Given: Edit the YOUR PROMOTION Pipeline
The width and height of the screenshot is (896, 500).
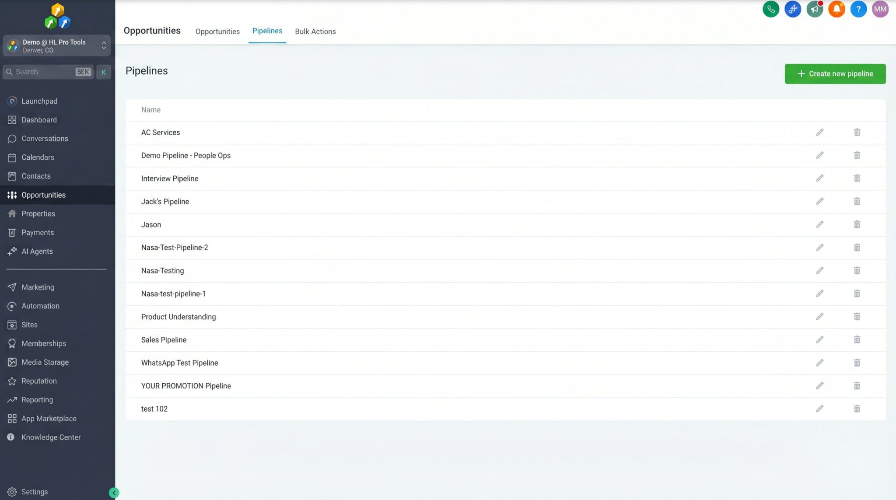Looking at the screenshot, I should click(x=819, y=385).
